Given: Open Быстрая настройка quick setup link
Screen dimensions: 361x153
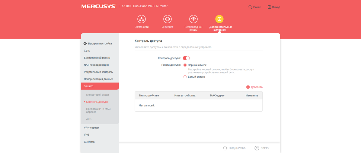Looking at the screenshot, I should tap(100, 43).
